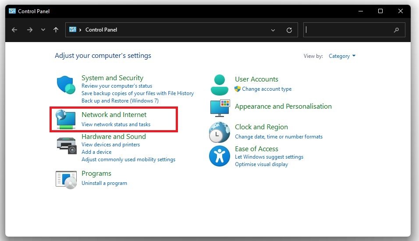419x241 pixels.
Task: Open the Clock and Region icon
Action: point(220,132)
